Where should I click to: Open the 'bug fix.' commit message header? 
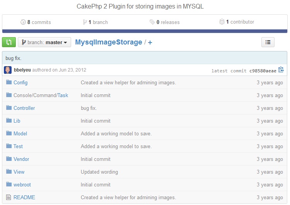[14, 58]
